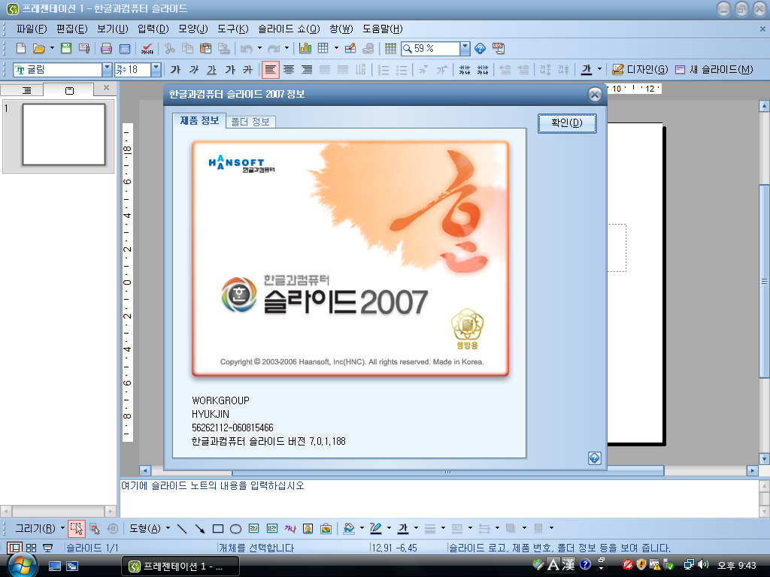Click the Paste clipboard icon
The height and width of the screenshot is (577, 770).
pos(206,48)
